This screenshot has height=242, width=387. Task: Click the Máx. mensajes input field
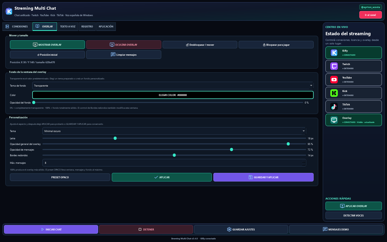point(174,163)
